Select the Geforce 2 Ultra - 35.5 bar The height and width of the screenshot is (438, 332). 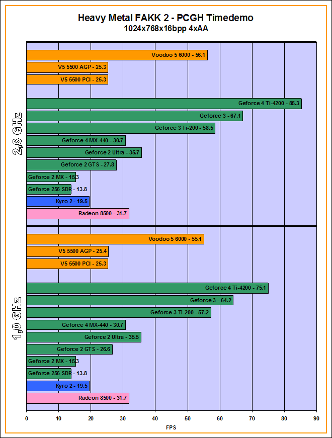pyautogui.click(x=84, y=337)
